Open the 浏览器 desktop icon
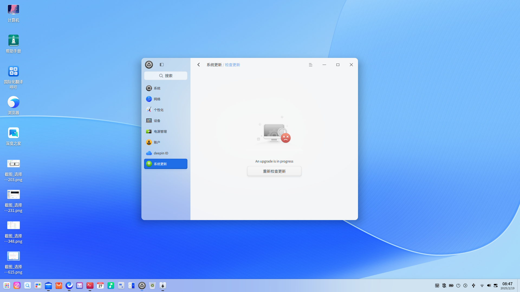This screenshot has height=292, width=520. (x=13, y=106)
